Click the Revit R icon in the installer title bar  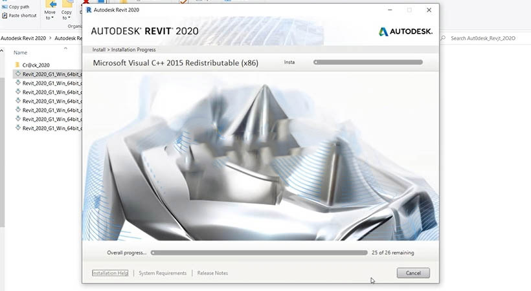point(89,10)
